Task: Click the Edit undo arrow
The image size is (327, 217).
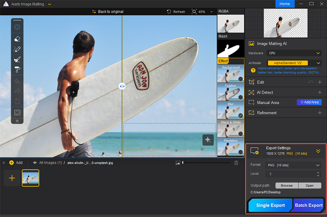Action: [311, 82]
